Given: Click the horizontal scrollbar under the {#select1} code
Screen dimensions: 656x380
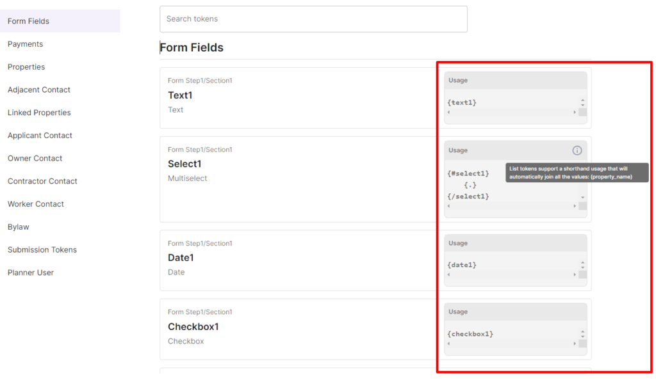Looking at the screenshot, I should 511,207.
